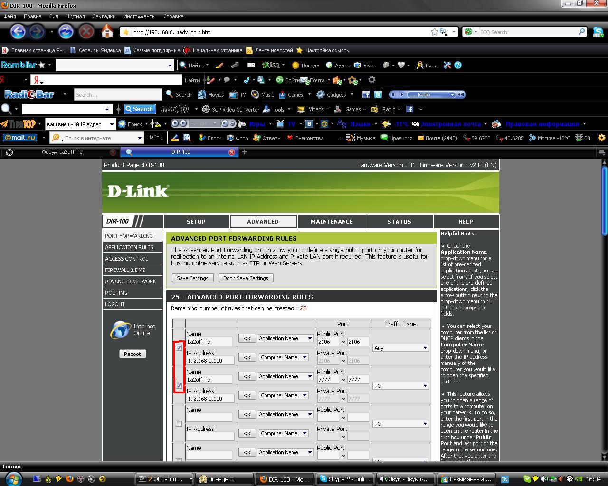Open Application Name dropdown in port 2106 rule
Image resolution: width=608 pixels, height=486 pixels.
tap(286, 338)
